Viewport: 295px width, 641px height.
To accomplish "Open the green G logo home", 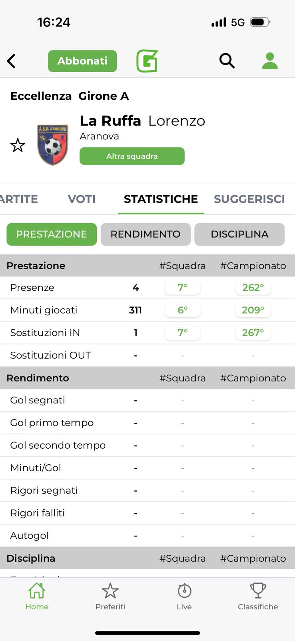I will tap(147, 61).
